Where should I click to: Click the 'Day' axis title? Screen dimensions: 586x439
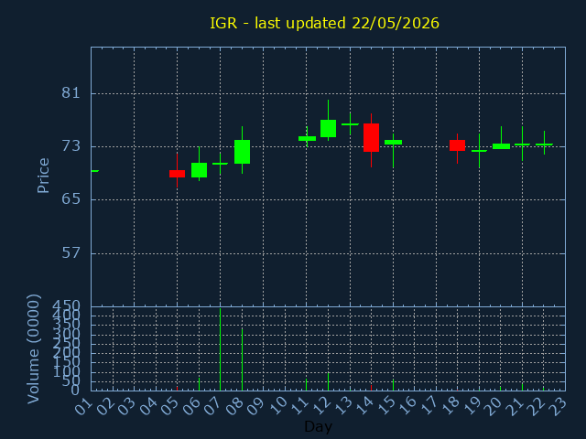click(318, 426)
